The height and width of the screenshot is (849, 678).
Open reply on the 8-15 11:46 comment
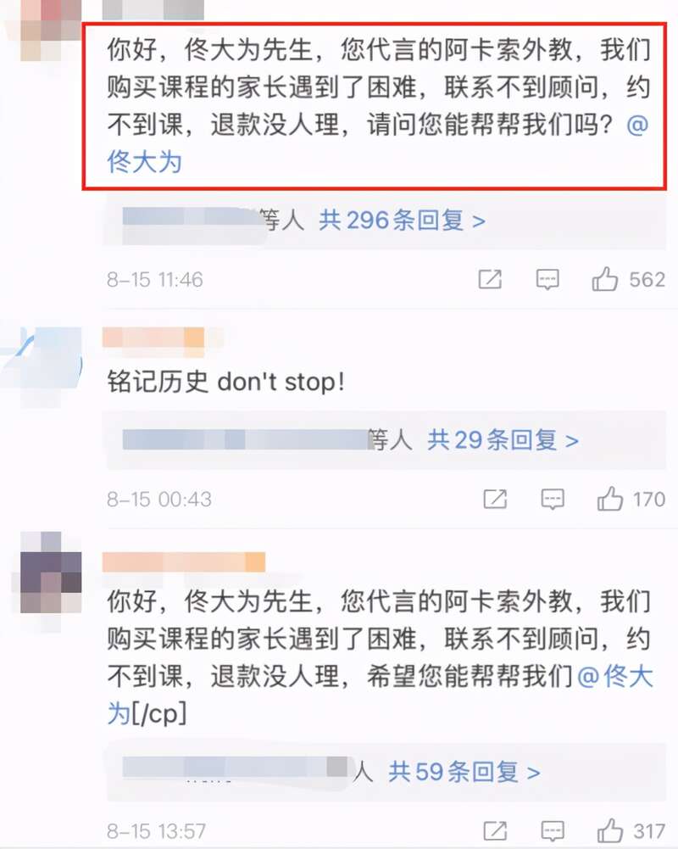pyautogui.click(x=547, y=279)
